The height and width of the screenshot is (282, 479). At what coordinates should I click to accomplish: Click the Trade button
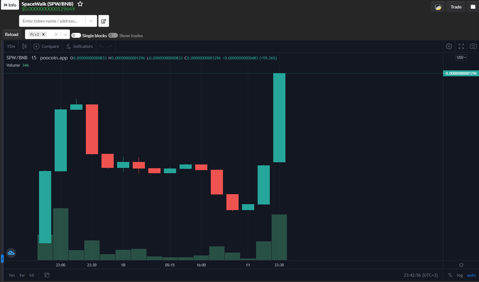click(x=456, y=7)
